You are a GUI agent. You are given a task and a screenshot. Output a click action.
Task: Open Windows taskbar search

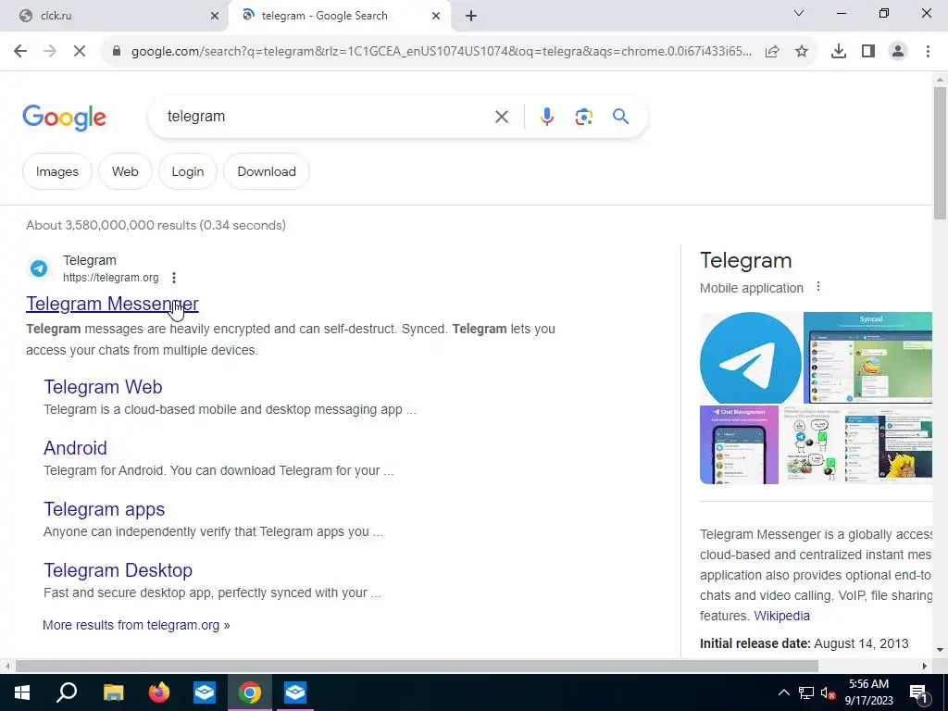coord(67,692)
